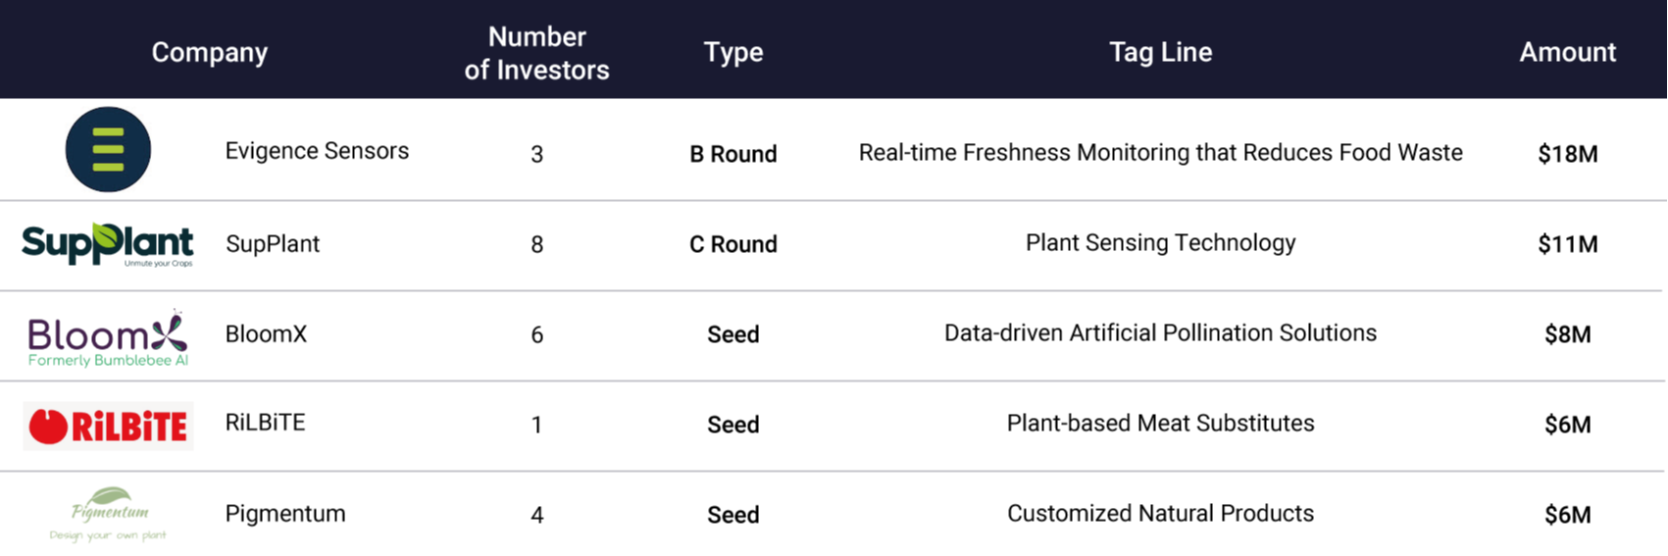Viewport: 1668px width, 556px height.
Task: Click the BloomX butterfly logo
Action: click(108, 338)
